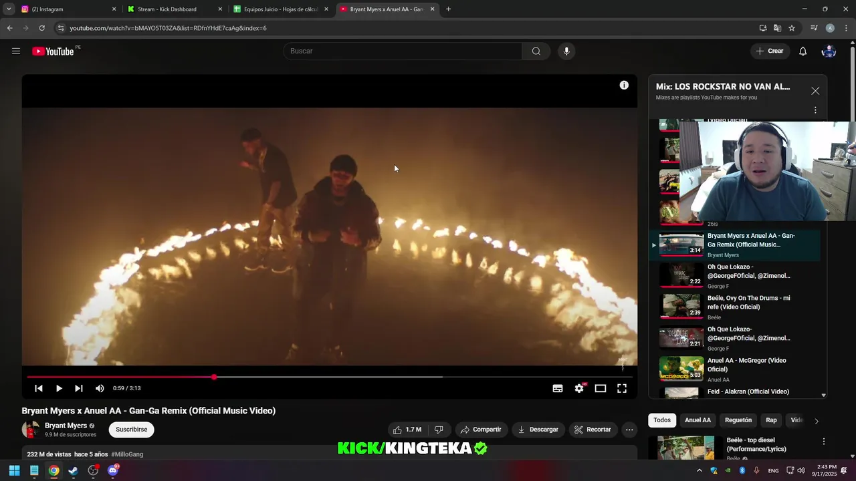Screen dimensions: 856x481
Task: Open a new browser tab
Action: (x=448, y=9)
